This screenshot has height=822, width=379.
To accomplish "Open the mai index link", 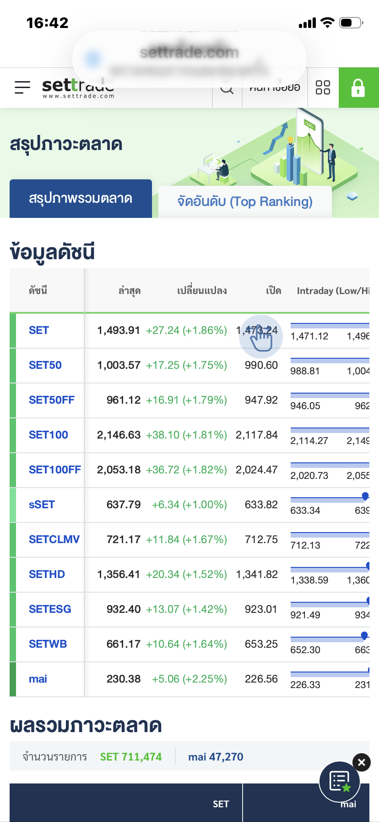I will pos(38,679).
